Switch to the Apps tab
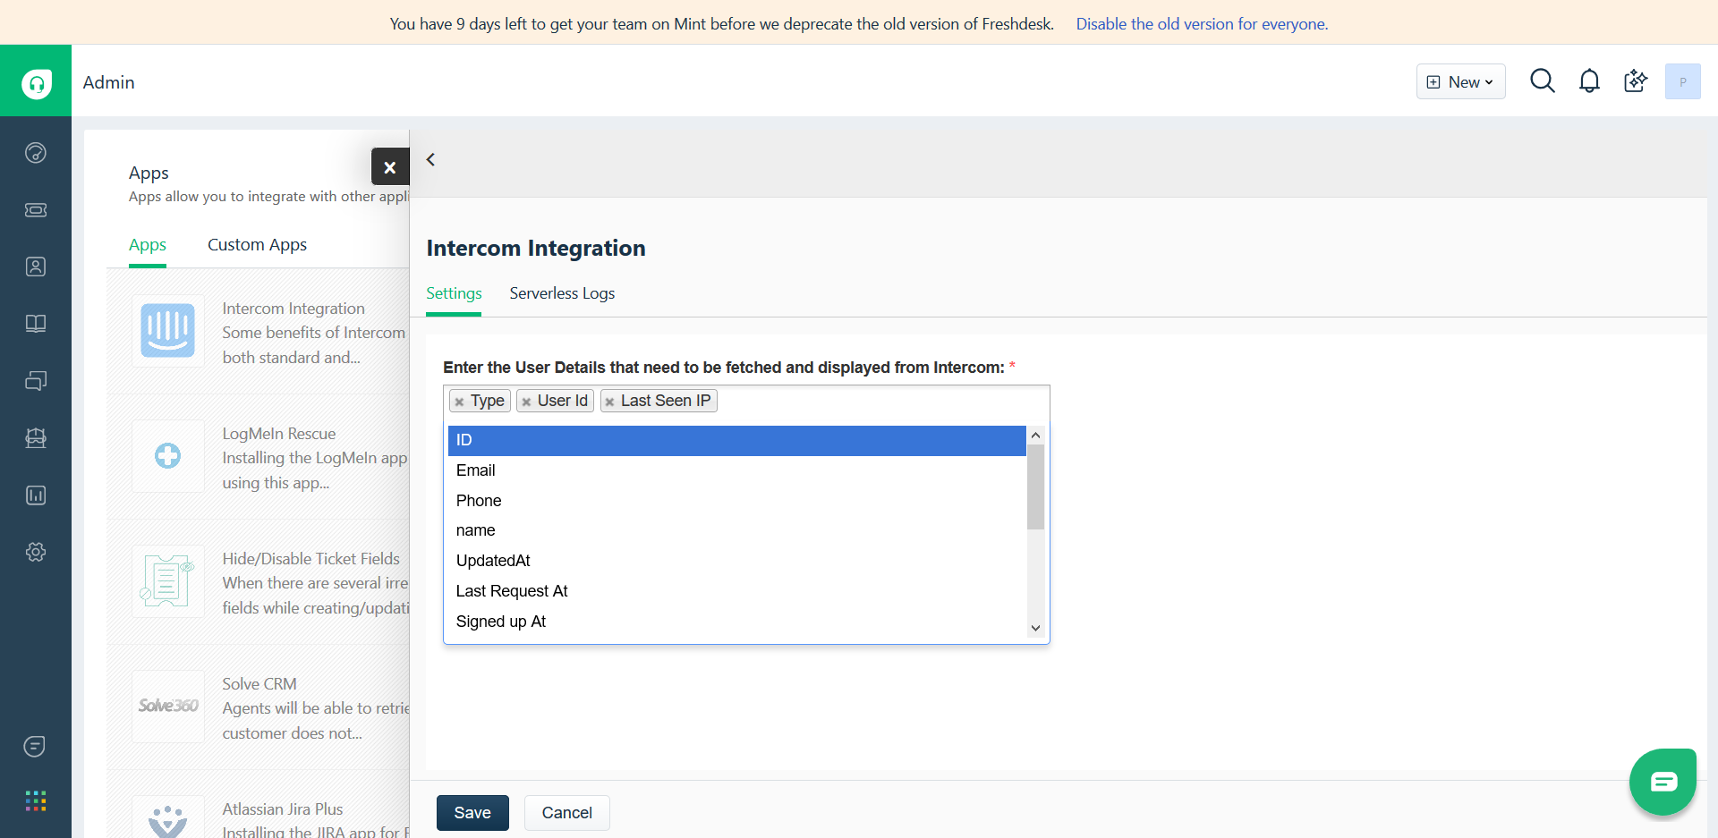Image resolution: width=1718 pixels, height=838 pixels. tap(148, 245)
